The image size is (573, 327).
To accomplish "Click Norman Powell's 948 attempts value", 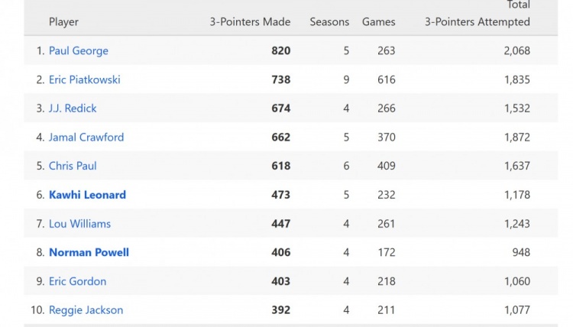I will pos(520,252).
